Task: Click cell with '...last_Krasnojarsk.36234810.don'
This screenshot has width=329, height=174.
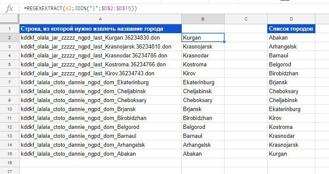Action: coord(100,46)
